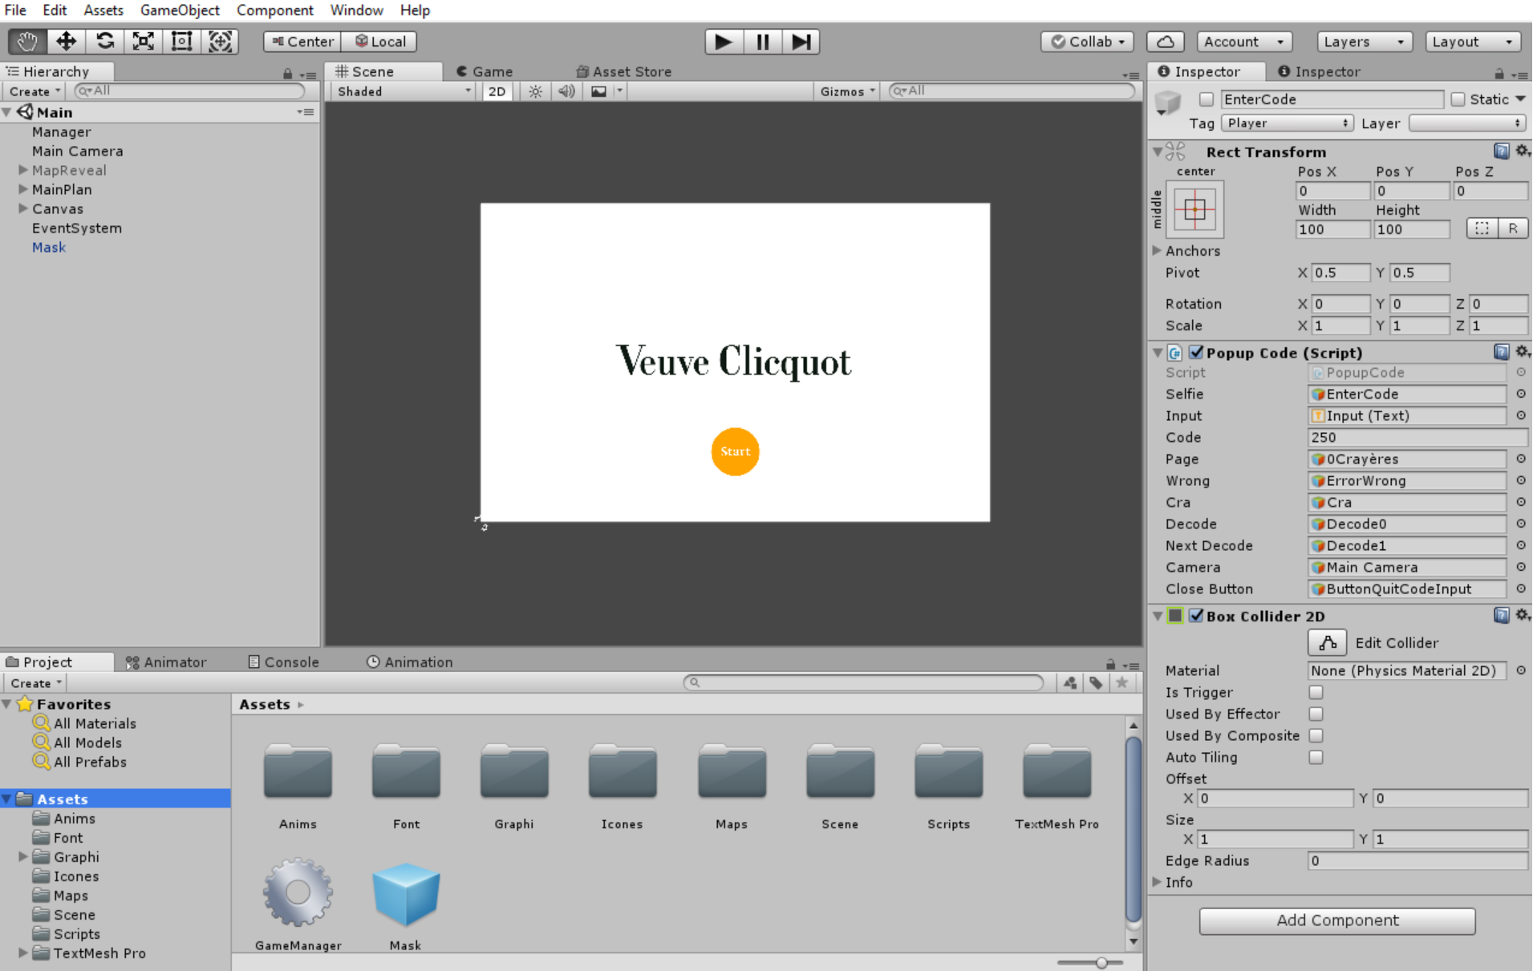This screenshot has width=1533, height=971.
Task: Click Add Component button
Action: click(x=1337, y=920)
